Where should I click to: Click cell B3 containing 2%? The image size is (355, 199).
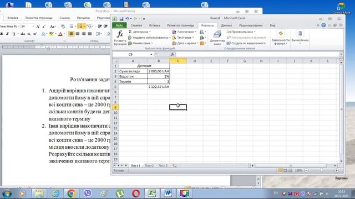click(x=159, y=76)
